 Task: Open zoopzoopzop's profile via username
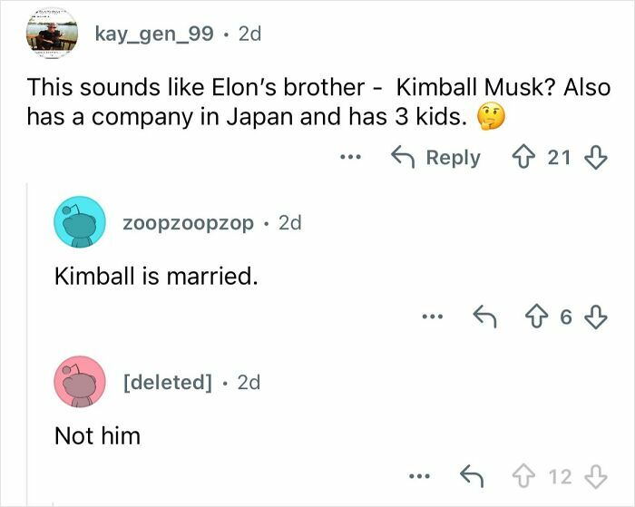[189, 222]
